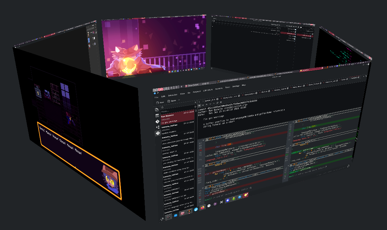The width and height of the screenshot is (387, 230).
Task: Open the File menu in Kate
Action: point(156,98)
